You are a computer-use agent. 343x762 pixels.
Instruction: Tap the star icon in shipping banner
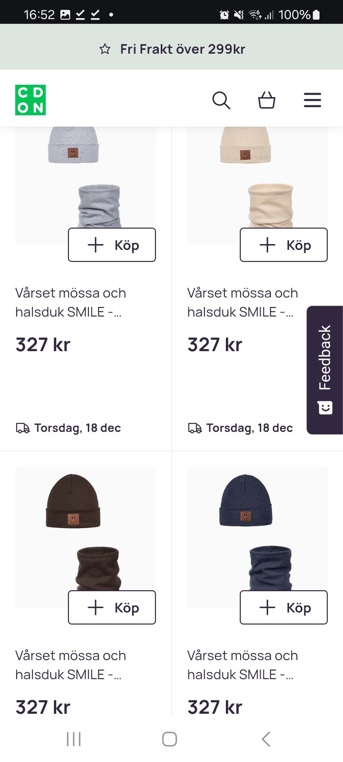[105, 49]
